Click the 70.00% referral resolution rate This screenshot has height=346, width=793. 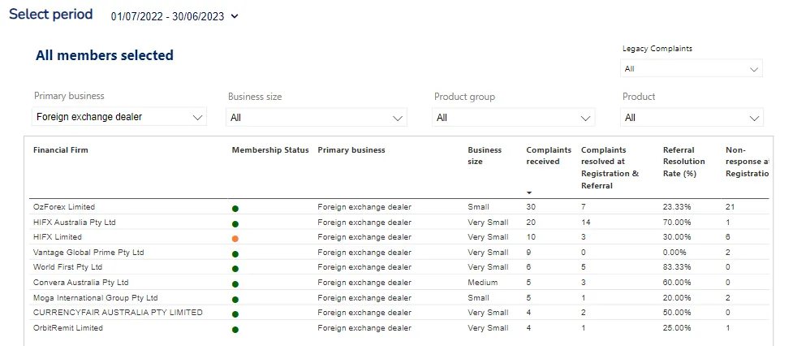point(677,222)
